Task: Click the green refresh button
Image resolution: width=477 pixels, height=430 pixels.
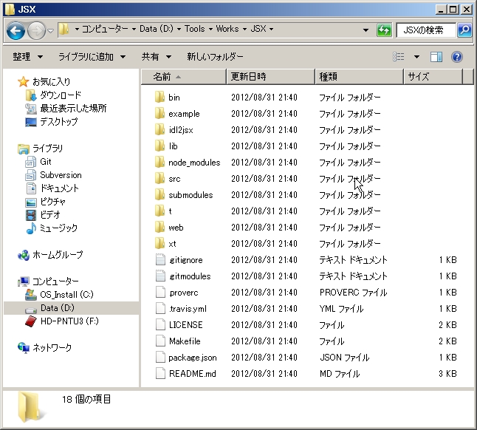Action: [x=384, y=30]
